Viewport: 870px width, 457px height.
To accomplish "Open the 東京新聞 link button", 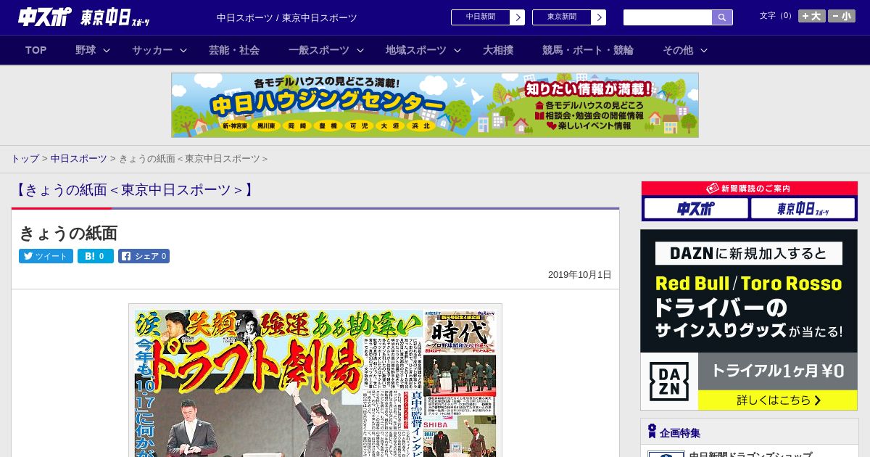I will [x=569, y=17].
